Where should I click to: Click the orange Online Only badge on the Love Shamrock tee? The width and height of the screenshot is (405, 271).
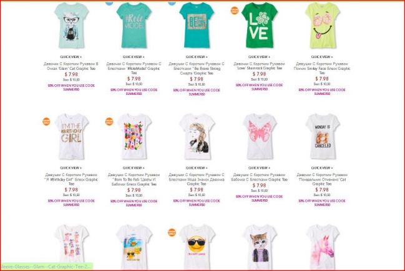click(234, 11)
